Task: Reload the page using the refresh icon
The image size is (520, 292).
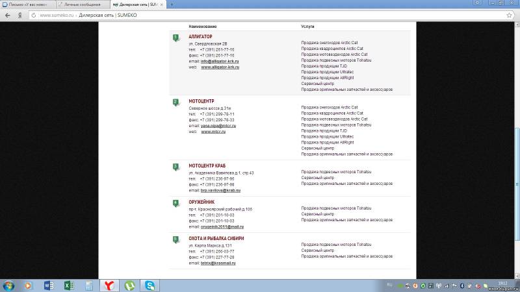Action: [34, 15]
